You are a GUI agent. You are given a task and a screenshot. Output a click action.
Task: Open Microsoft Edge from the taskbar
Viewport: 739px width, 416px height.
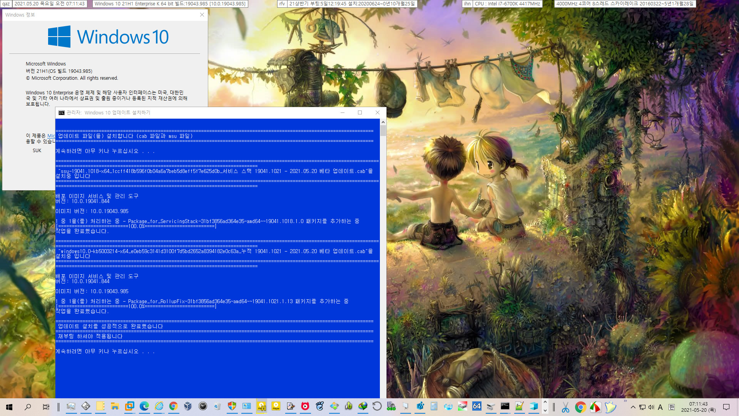(144, 406)
